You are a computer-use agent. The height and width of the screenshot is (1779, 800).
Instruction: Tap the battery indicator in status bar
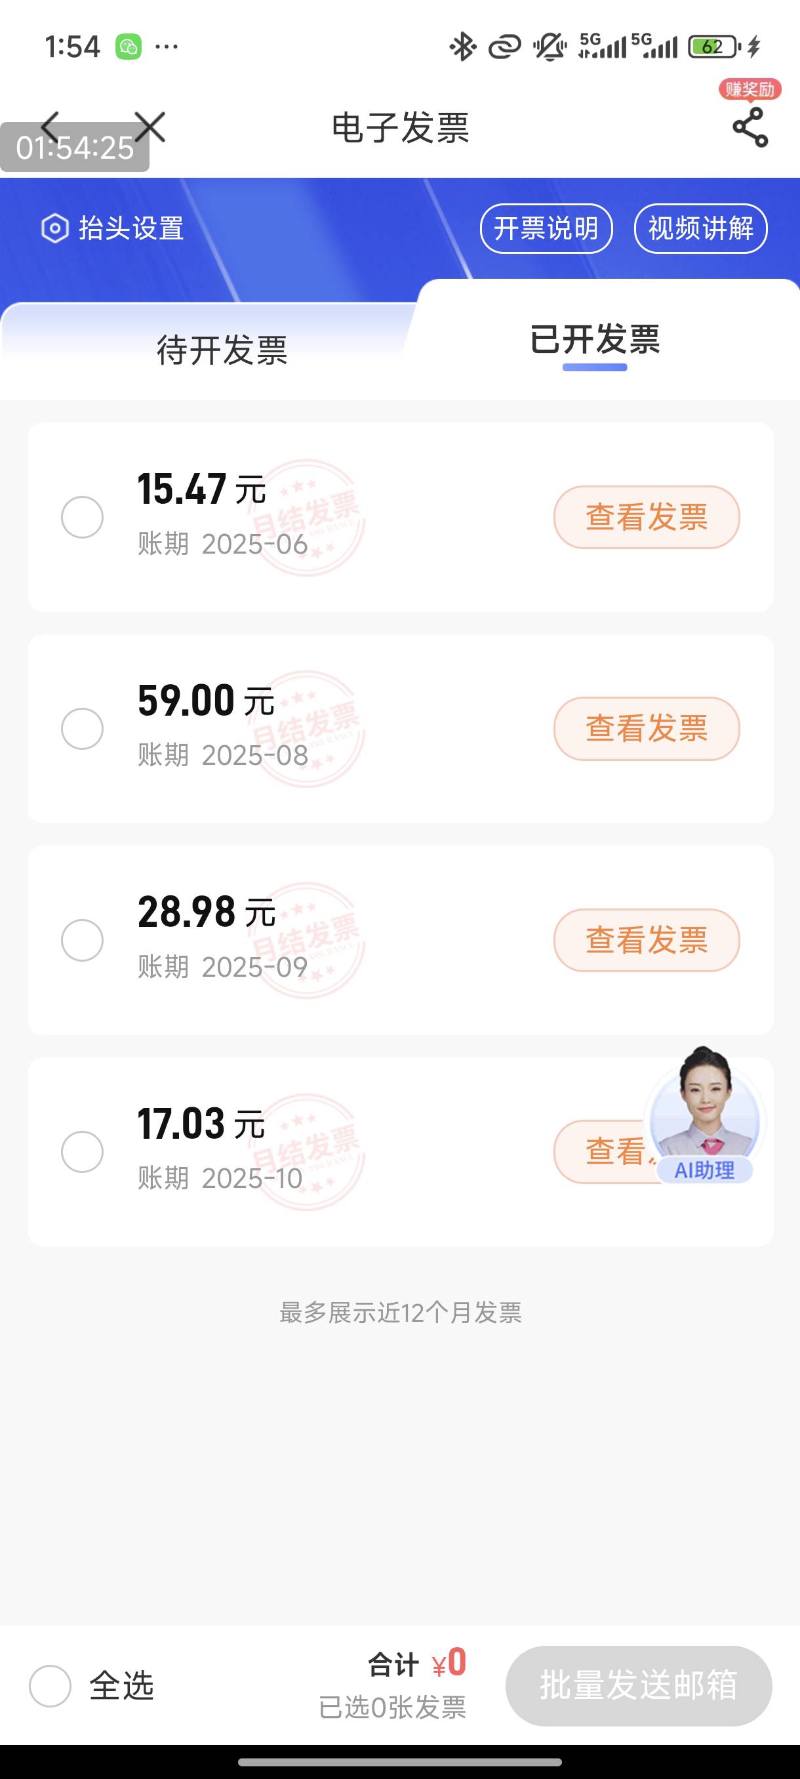[713, 47]
